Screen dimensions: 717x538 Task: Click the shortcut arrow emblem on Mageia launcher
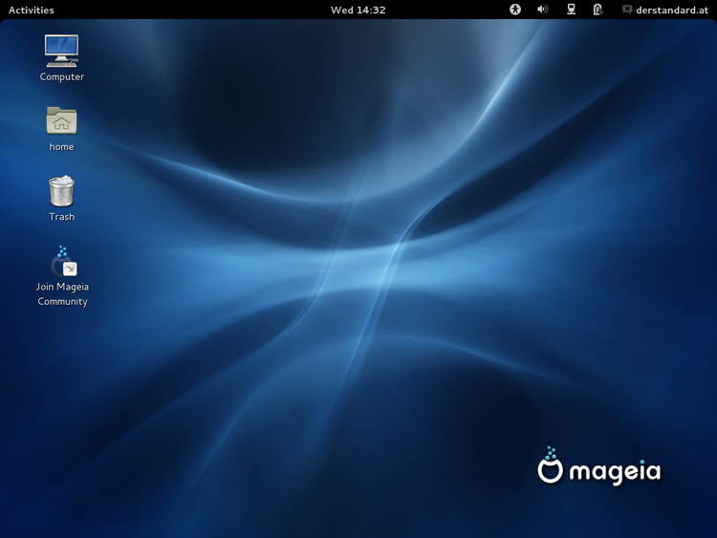pos(70,269)
